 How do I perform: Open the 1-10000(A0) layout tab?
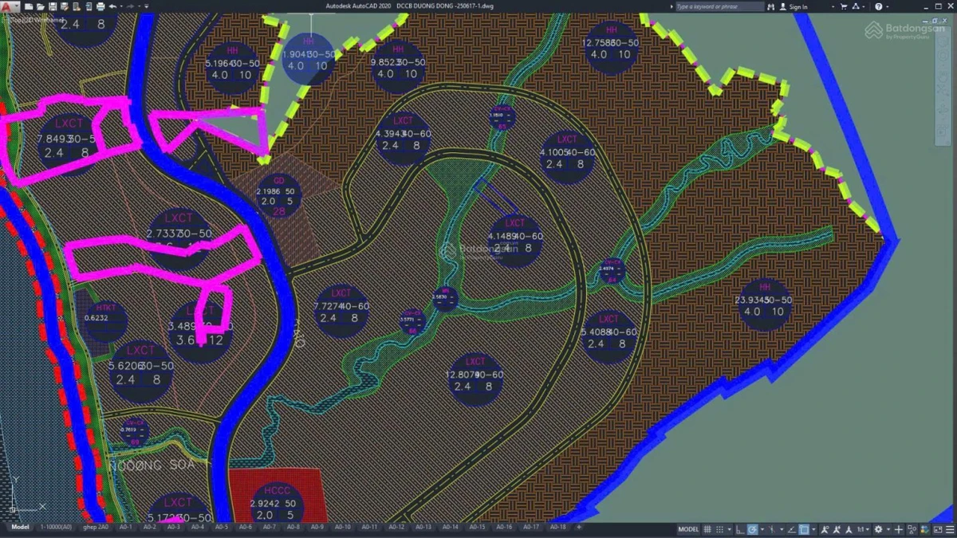click(x=56, y=527)
